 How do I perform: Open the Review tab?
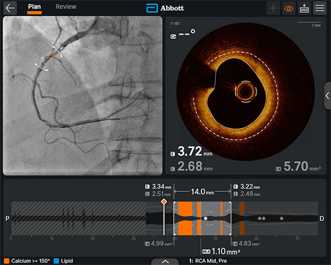tap(66, 7)
